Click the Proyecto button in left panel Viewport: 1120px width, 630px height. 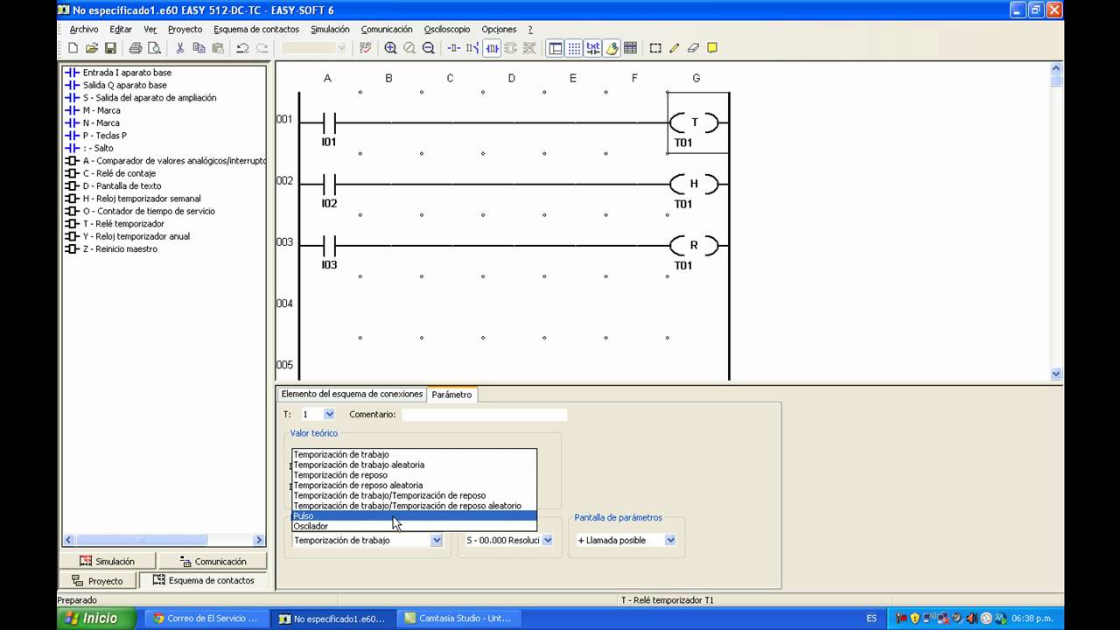coord(97,580)
